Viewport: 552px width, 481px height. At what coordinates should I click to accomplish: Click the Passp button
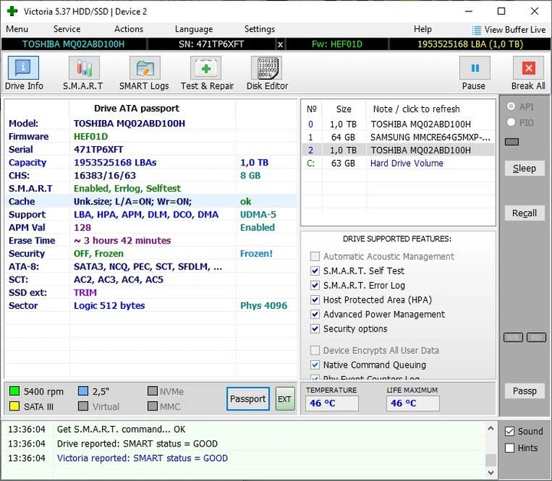(x=524, y=391)
